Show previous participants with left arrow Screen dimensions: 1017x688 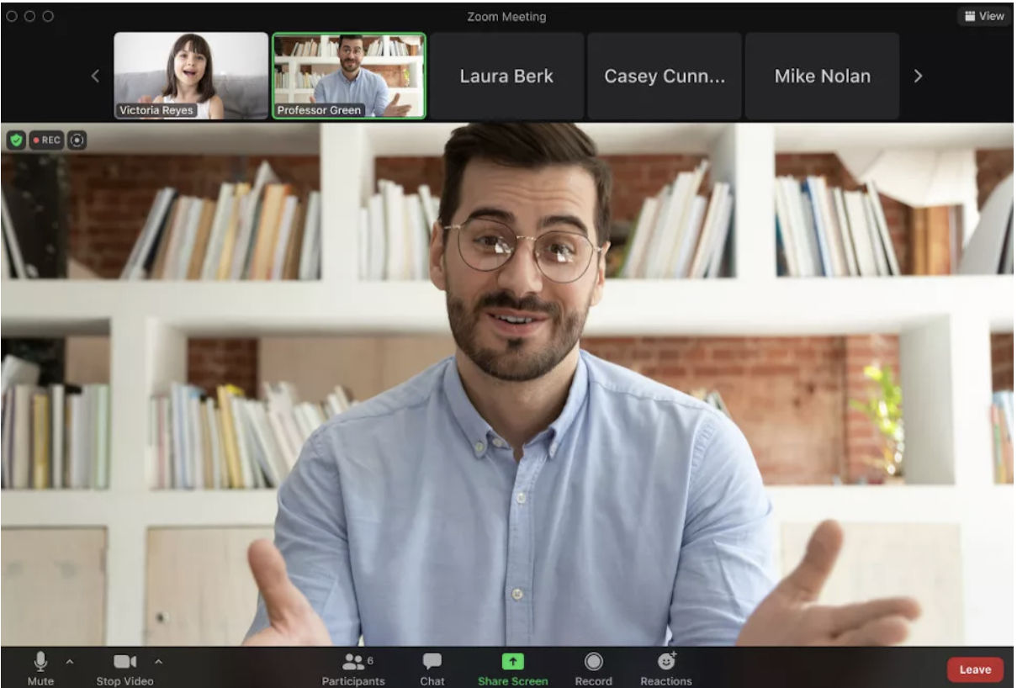[x=95, y=76]
